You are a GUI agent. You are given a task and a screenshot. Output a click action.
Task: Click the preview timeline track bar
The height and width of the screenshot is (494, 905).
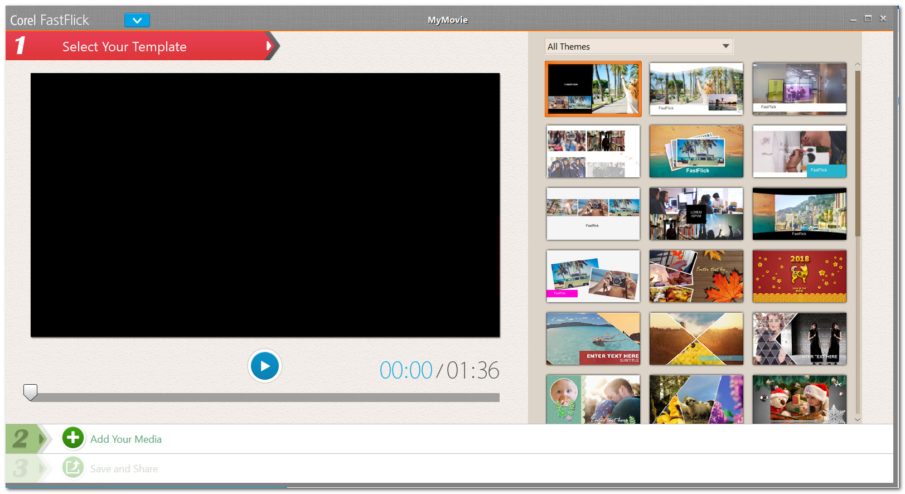click(x=265, y=398)
